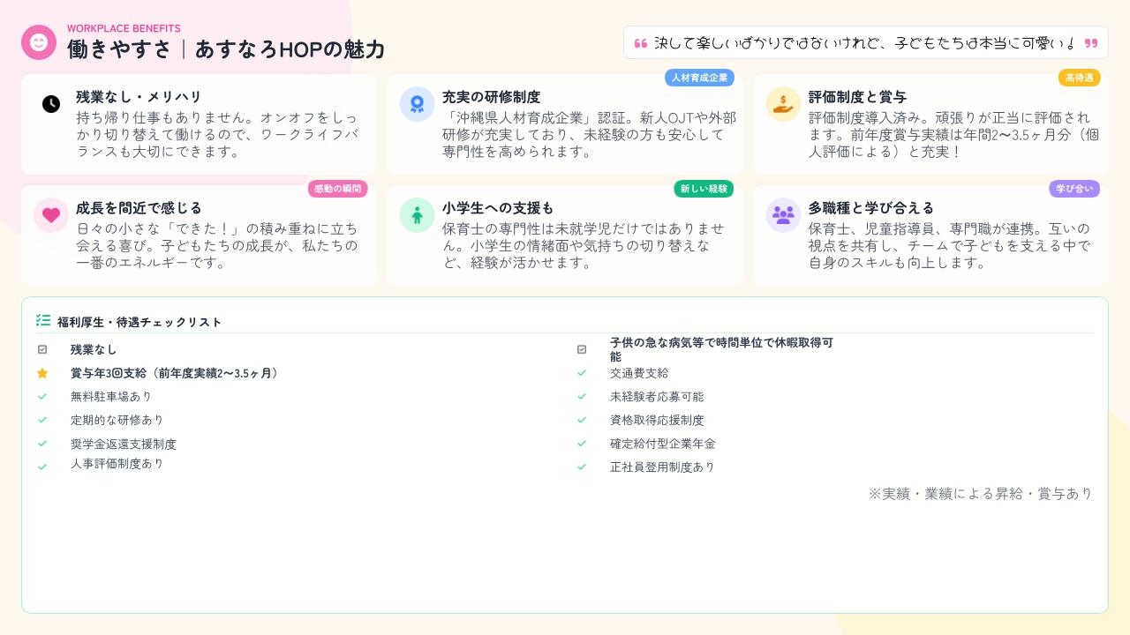
Task: Click the handwritten quote box at top
Action: pos(865,42)
